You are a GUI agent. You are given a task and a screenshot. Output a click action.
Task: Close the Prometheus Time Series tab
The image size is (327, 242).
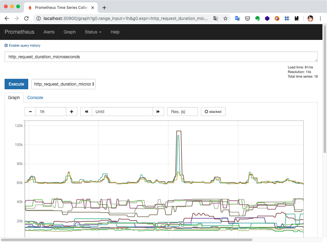[93, 8]
